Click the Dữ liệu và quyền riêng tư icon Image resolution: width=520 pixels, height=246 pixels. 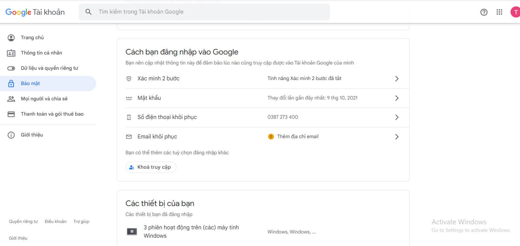tap(11, 68)
